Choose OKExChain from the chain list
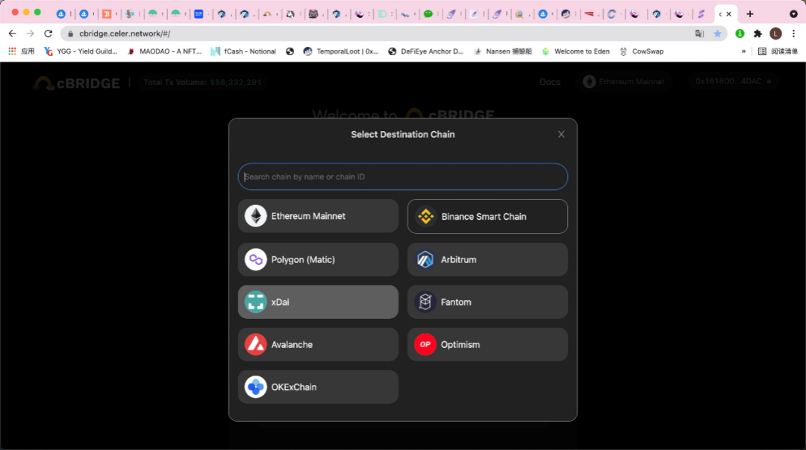This screenshot has width=806, height=450. pos(318,387)
